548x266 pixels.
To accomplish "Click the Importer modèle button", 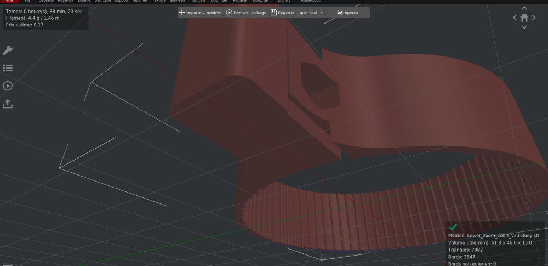I will 200,13.
